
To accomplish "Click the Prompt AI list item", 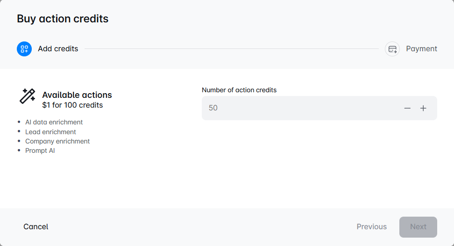I will 40,150.
